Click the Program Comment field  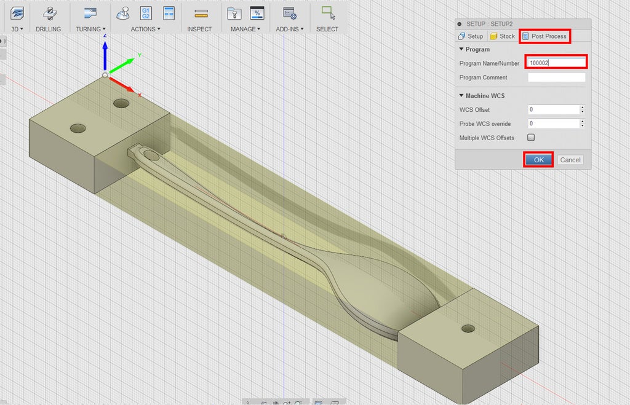[556, 77]
